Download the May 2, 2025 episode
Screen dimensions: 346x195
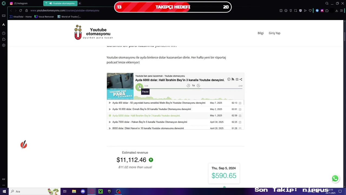[x=240, y=109]
